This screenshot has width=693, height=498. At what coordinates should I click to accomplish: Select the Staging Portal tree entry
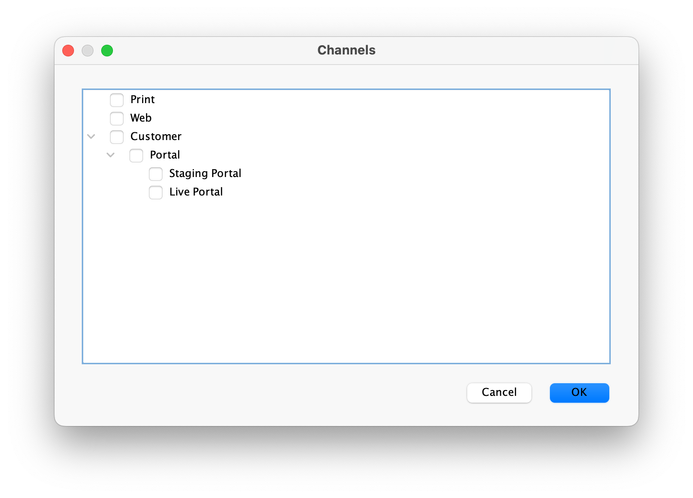[x=205, y=173]
